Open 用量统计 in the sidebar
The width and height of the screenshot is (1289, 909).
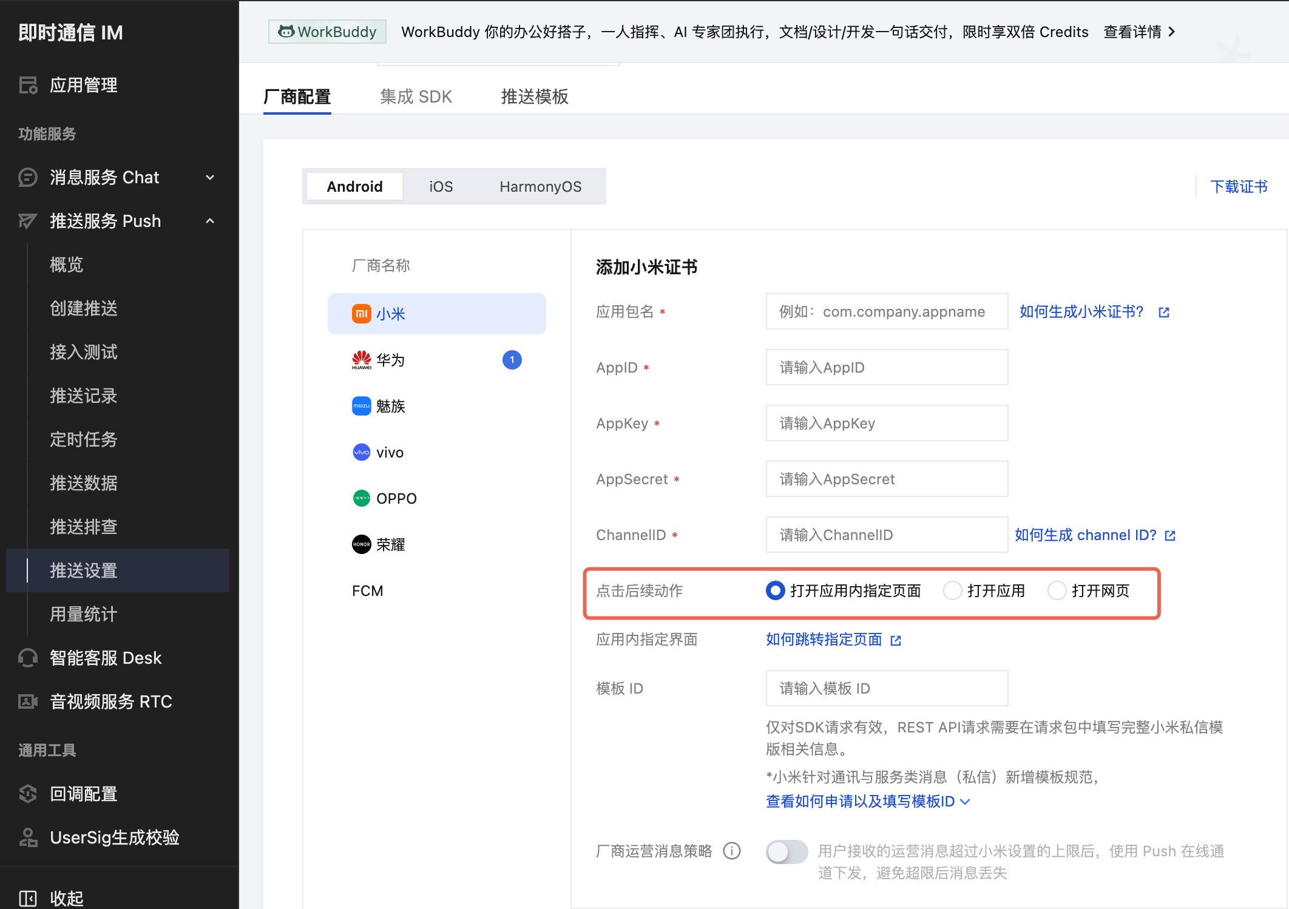coord(84,614)
